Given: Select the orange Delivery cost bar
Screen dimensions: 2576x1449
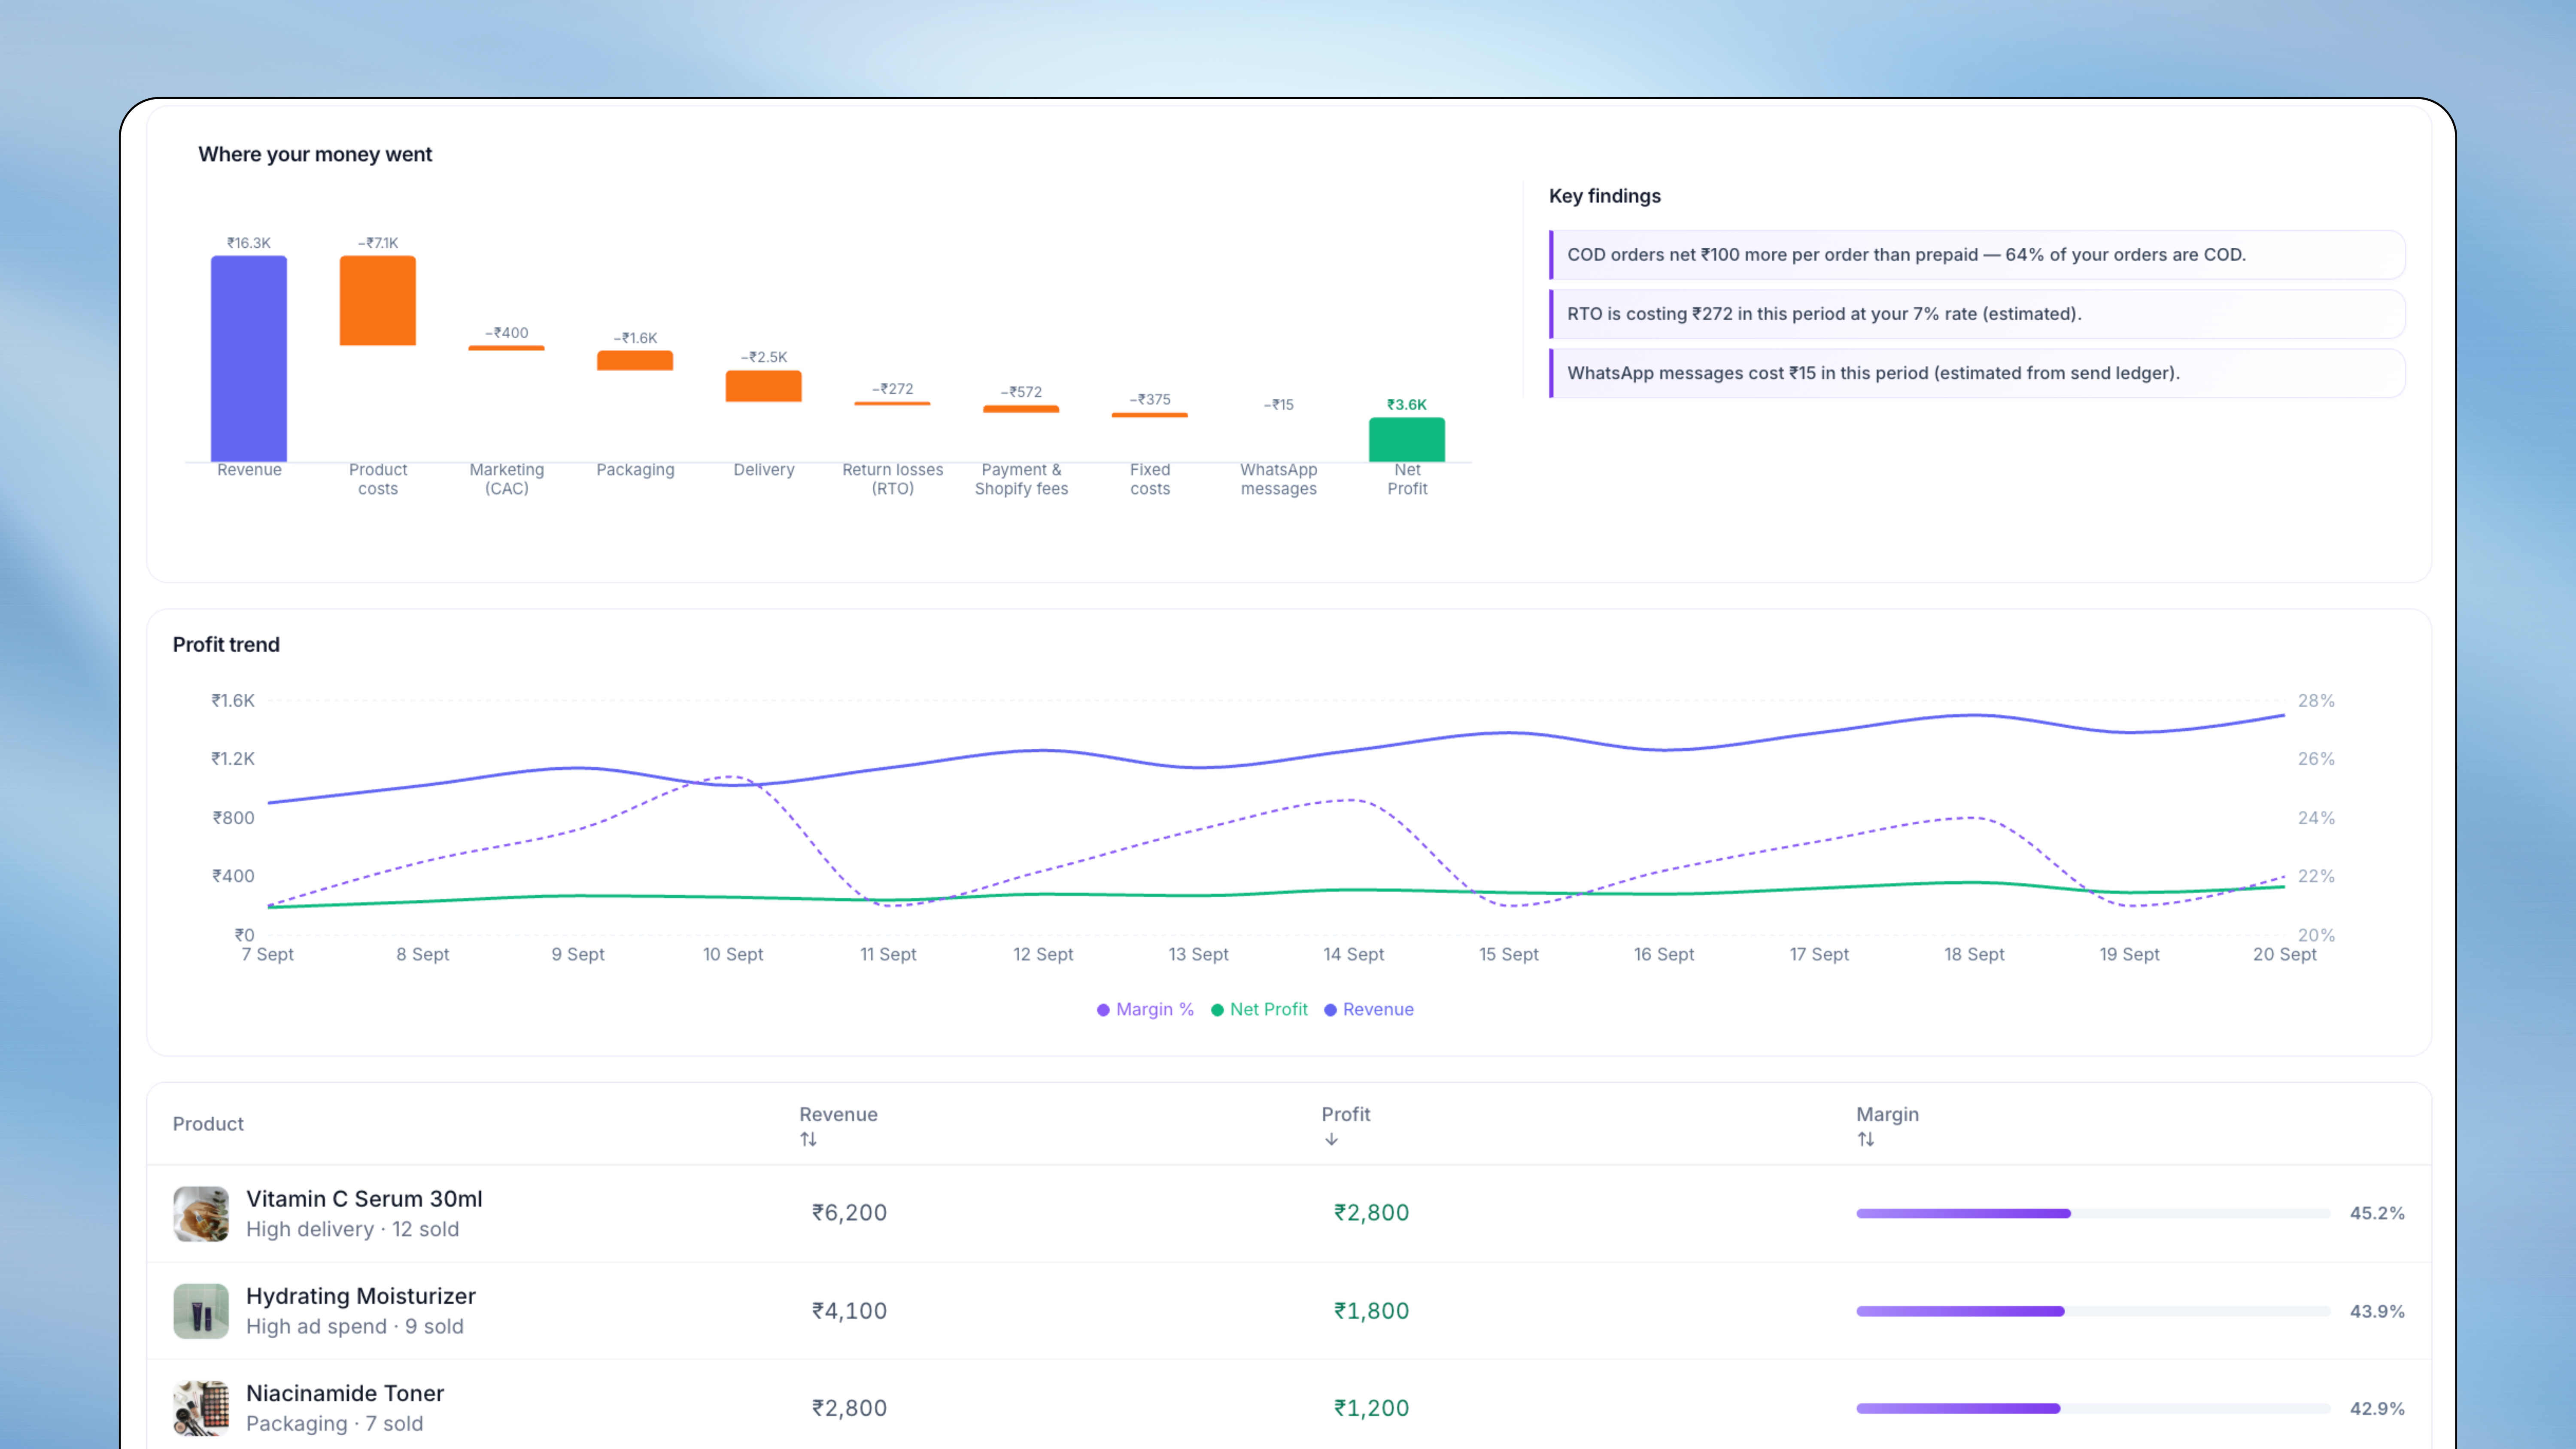Looking at the screenshot, I should [x=764, y=386].
